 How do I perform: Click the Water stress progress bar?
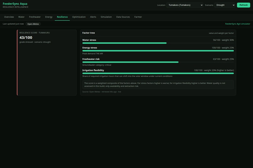tap(158, 43)
